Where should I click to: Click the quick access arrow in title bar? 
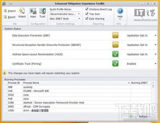(11, 4)
